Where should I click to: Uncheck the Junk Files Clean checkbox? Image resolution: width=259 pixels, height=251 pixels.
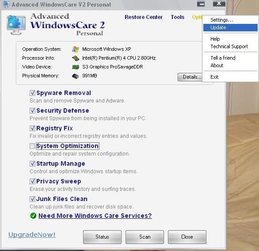[x=32, y=199]
